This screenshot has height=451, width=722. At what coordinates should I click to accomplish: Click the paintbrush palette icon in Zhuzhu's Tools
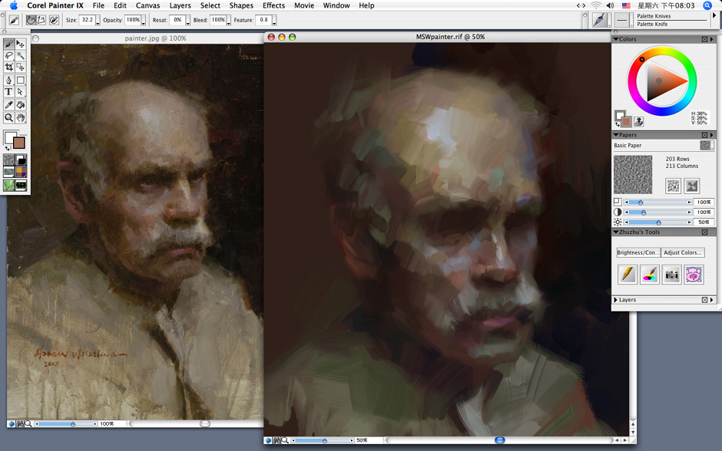(x=649, y=275)
